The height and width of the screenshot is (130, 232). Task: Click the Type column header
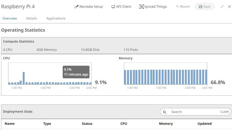pyautogui.click(x=47, y=124)
